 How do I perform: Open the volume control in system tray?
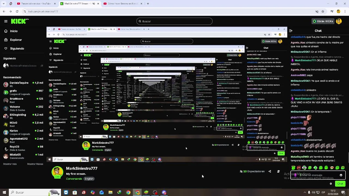pyautogui.click(x=313, y=192)
